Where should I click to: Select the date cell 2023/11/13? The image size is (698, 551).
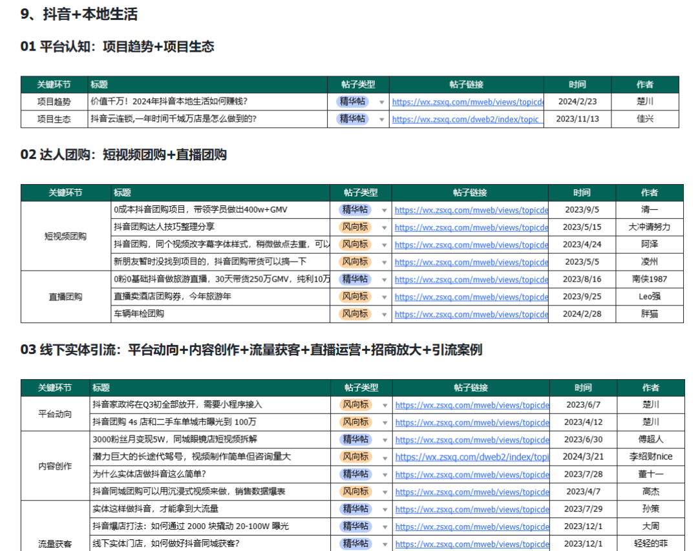577,119
